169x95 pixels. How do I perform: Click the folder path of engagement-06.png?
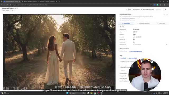(x=137, y=17)
